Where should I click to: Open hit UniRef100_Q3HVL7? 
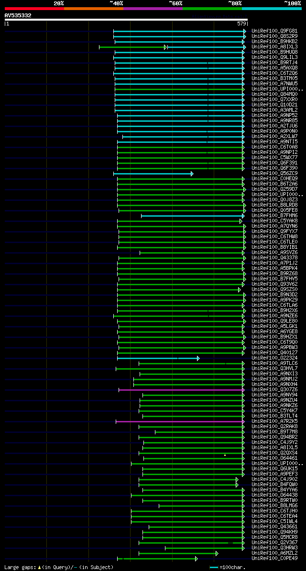click(x=274, y=369)
